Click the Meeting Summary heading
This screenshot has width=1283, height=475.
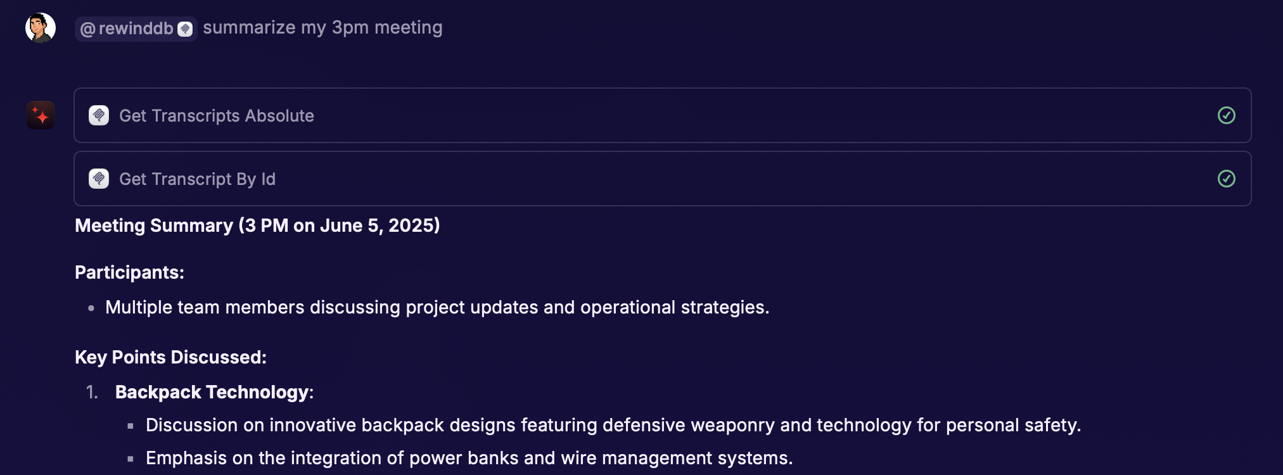tap(257, 225)
